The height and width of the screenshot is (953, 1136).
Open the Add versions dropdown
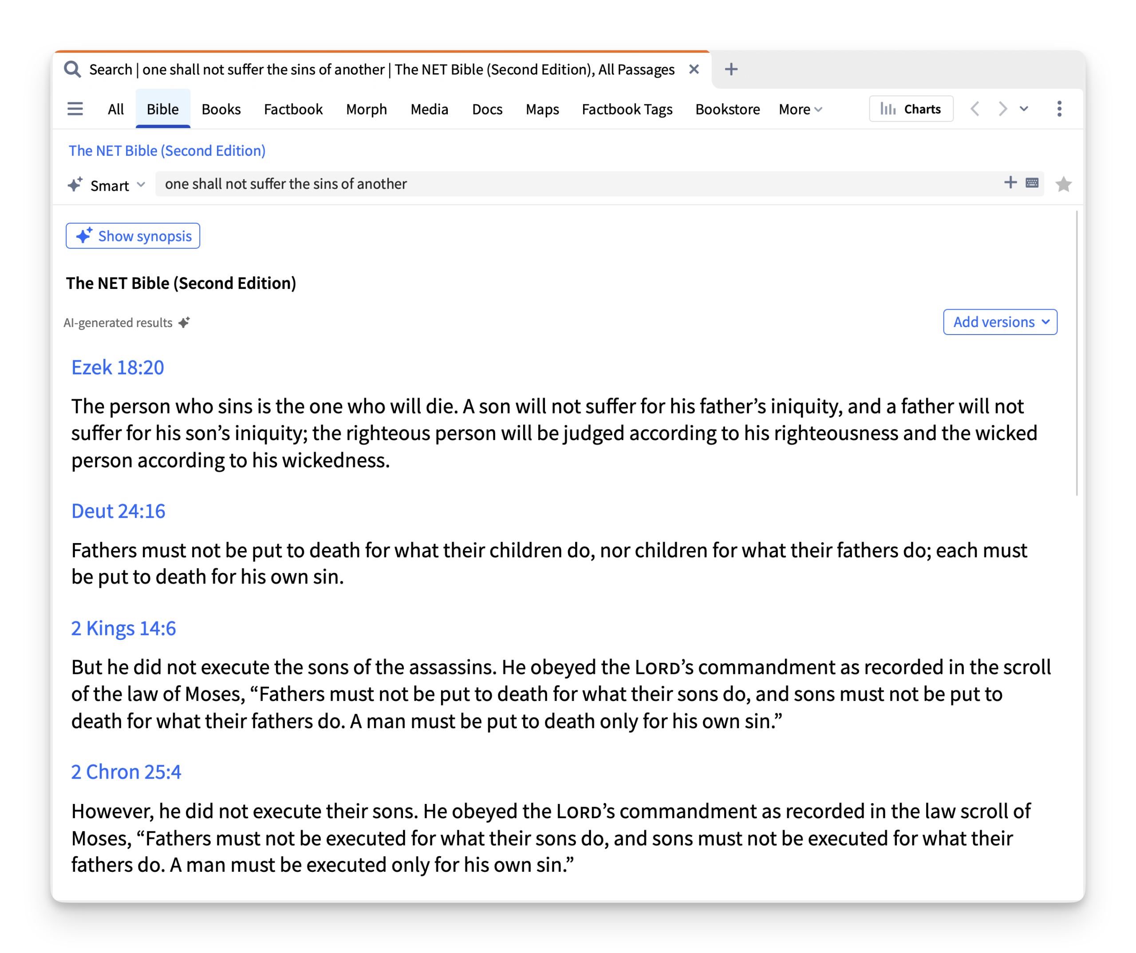pyautogui.click(x=1000, y=323)
